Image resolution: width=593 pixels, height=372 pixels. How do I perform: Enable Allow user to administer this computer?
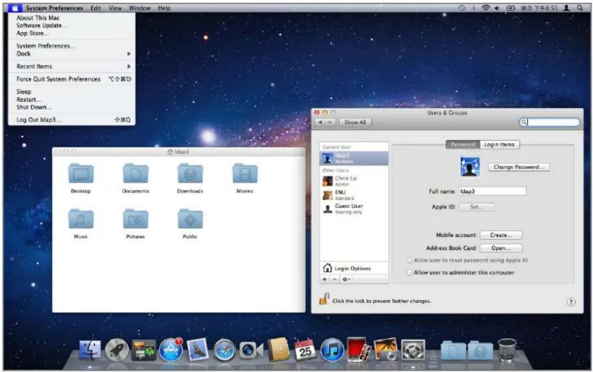click(x=409, y=273)
